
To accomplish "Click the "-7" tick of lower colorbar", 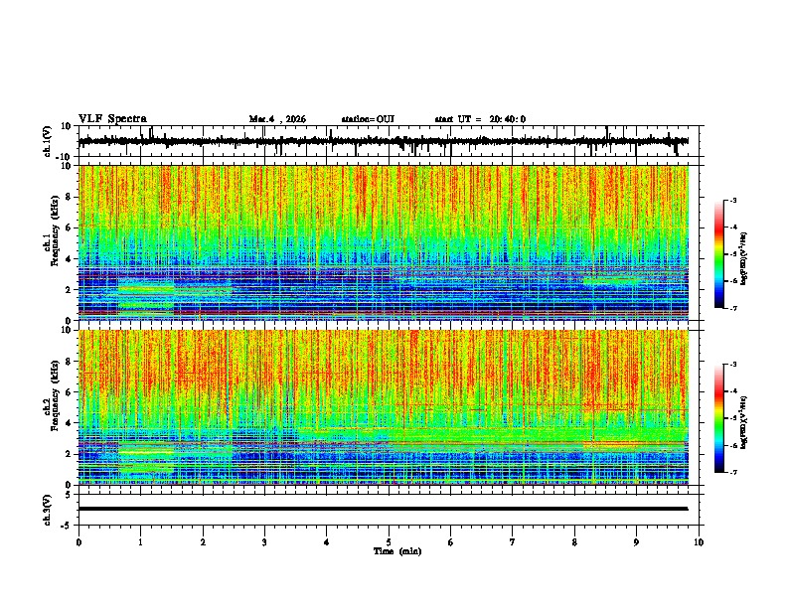I will (732, 473).
